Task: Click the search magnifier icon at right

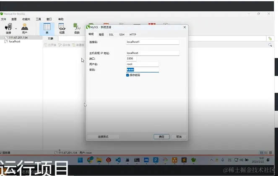Action: pyautogui.click(x=270, y=45)
